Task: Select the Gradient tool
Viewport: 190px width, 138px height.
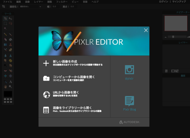Action: (5, 45)
